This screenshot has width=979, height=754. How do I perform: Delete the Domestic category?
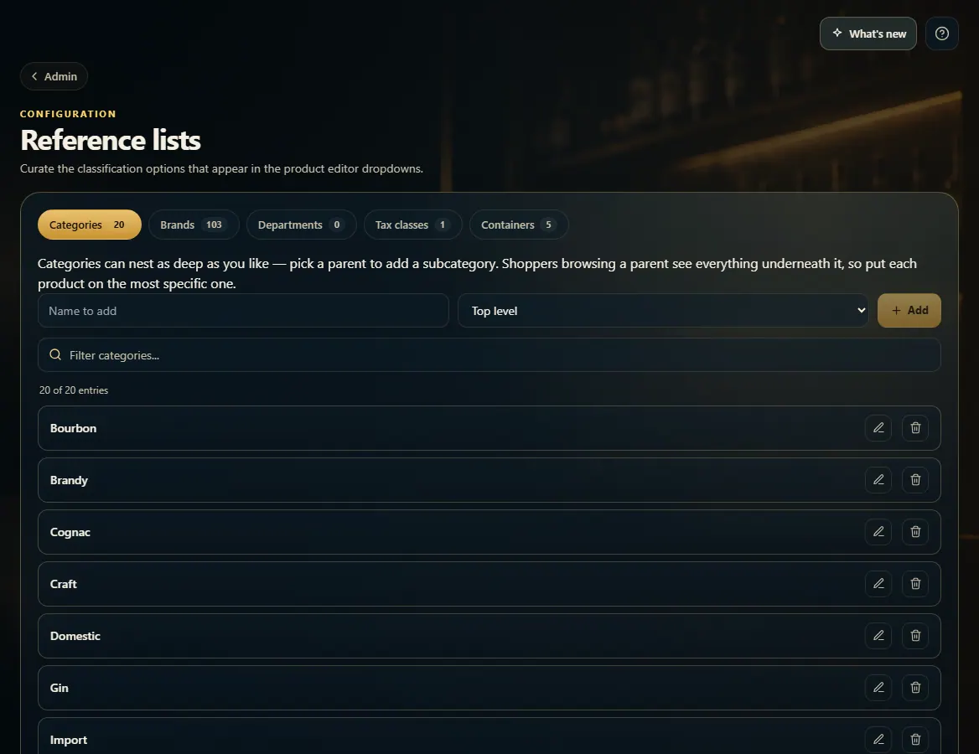914,635
